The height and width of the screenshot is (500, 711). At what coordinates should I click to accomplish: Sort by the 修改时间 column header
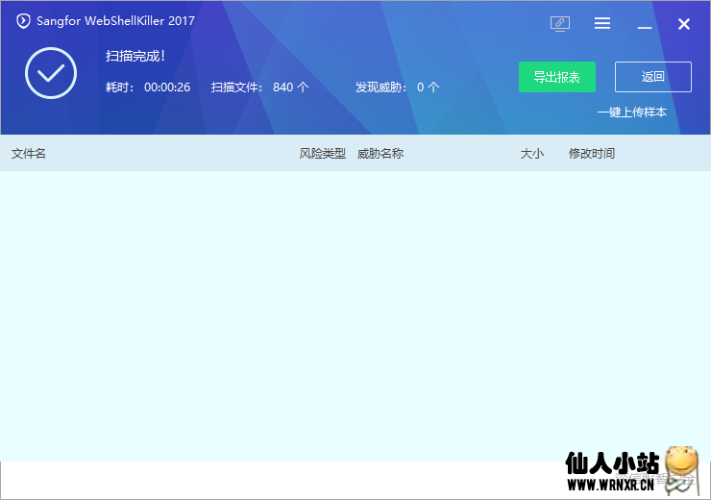(x=592, y=153)
